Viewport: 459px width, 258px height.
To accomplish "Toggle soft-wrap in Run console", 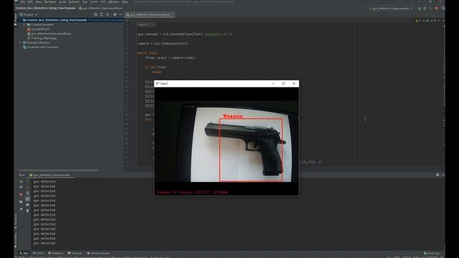I will click(x=27, y=193).
